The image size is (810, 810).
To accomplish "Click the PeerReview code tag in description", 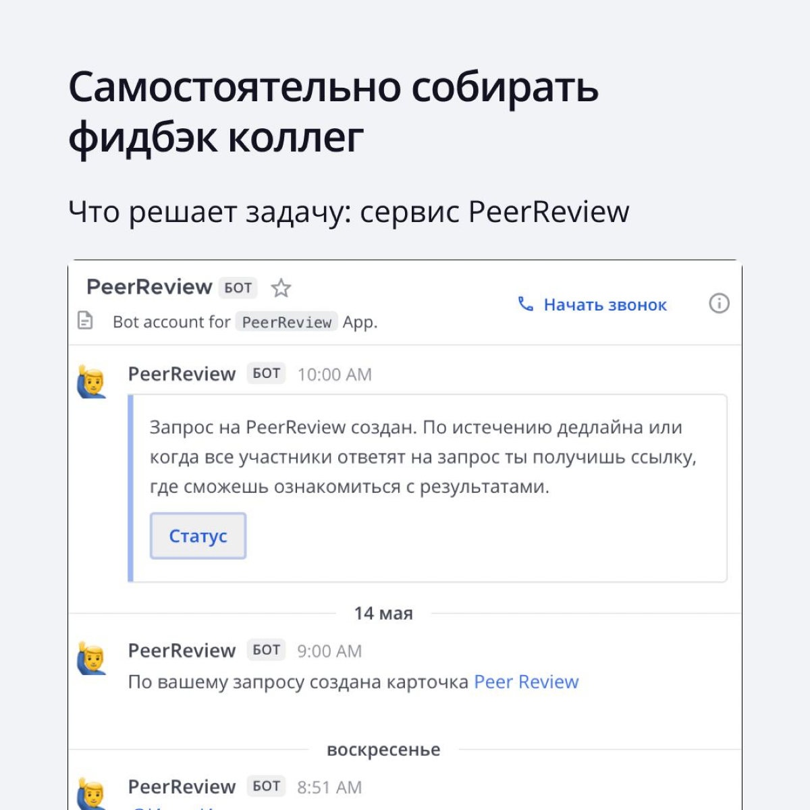I will 287,323.
